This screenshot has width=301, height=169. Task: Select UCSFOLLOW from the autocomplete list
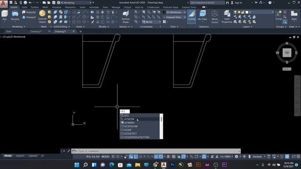coord(140,126)
